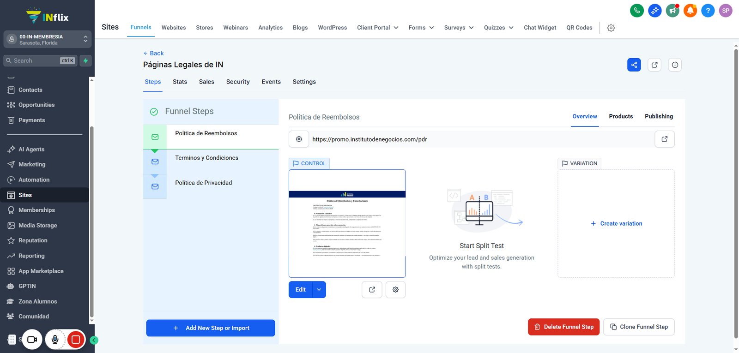This screenshot has width=739, height=353.
Task: Select the Politica de Privacidad step
Action: click(x=211, y=186)
